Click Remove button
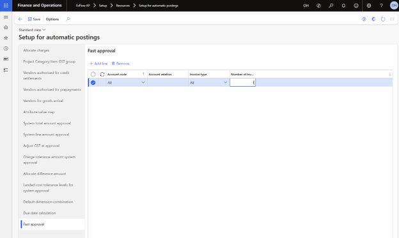Screen dimensions: 399x238 [120, 64]
